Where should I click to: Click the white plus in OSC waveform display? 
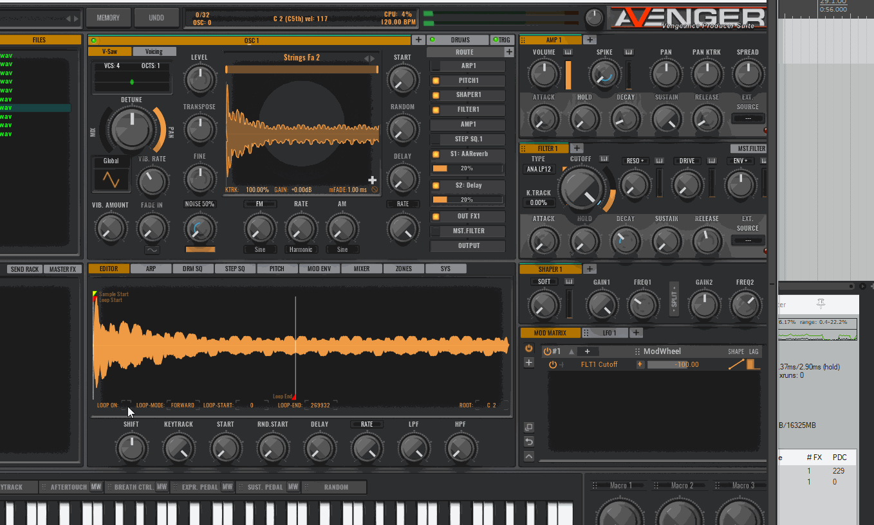372,181
